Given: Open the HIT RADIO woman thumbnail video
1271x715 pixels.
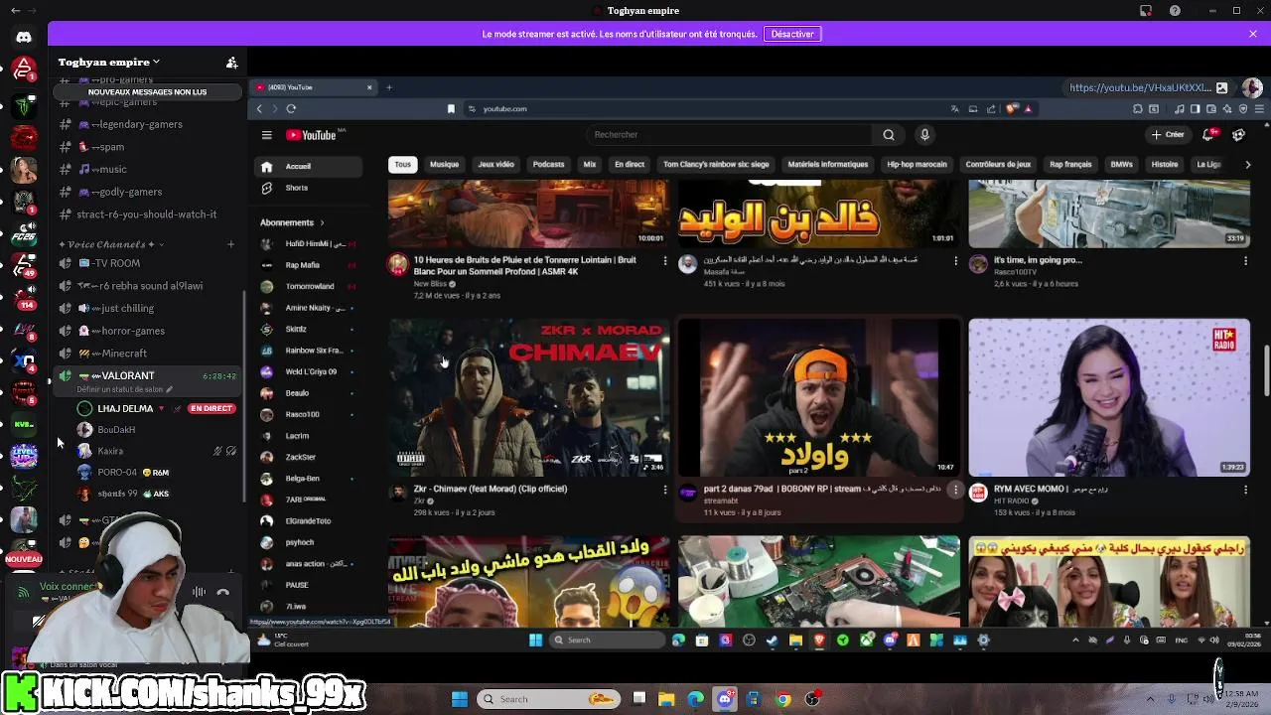Looking at the screenshot, I should (1109, 397).
